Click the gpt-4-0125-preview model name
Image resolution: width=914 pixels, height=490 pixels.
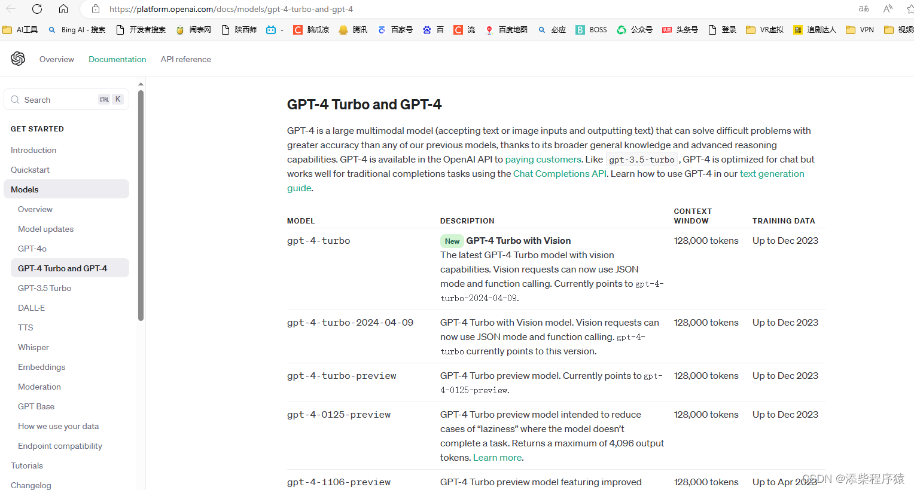click(x=339, y=415)
